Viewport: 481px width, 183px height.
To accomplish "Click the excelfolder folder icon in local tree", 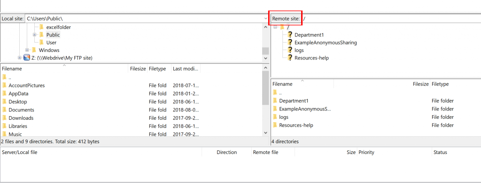I will click(x=41, y=27).
